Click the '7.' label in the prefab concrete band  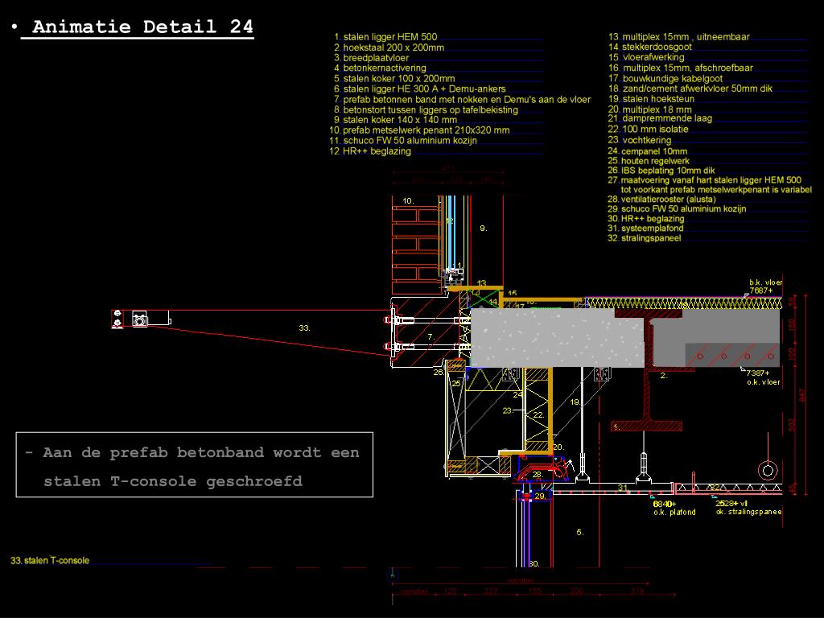(431, 337)
